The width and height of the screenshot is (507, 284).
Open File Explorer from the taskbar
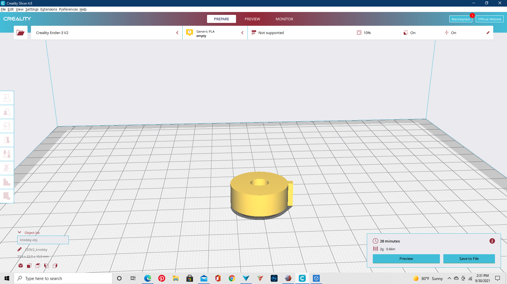pos(176,278)
